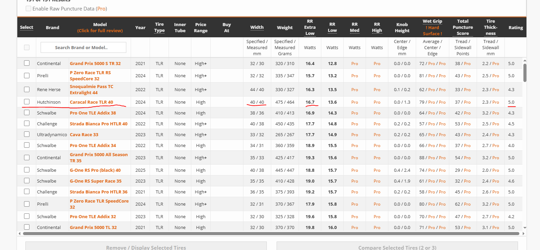Go to the Strada Bianca Pro HTLR 36 review
Viewport: 540px width, 250px height.
click(99, 192)
